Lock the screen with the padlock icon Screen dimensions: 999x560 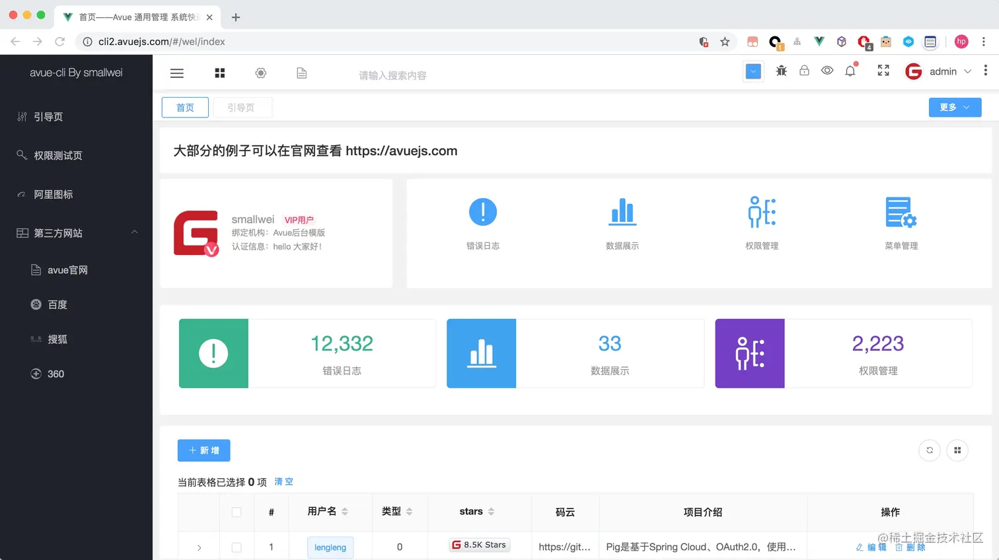(x=804, y=70)
